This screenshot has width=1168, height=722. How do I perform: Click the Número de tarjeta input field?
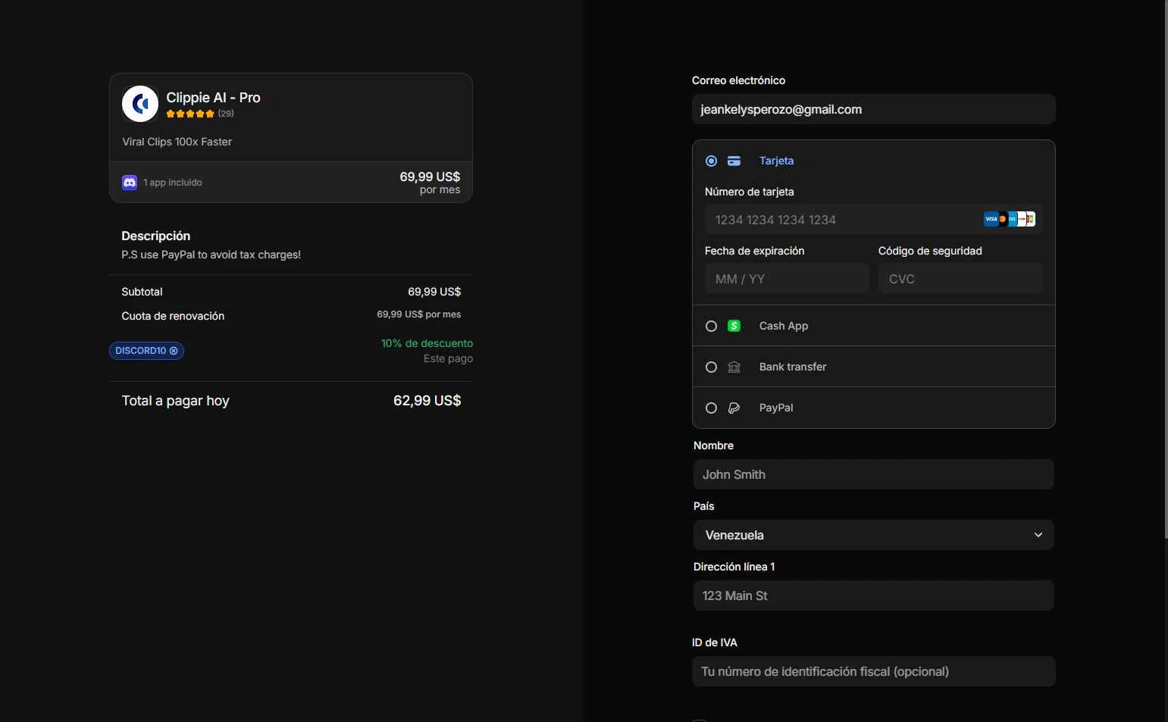(873, 220)
